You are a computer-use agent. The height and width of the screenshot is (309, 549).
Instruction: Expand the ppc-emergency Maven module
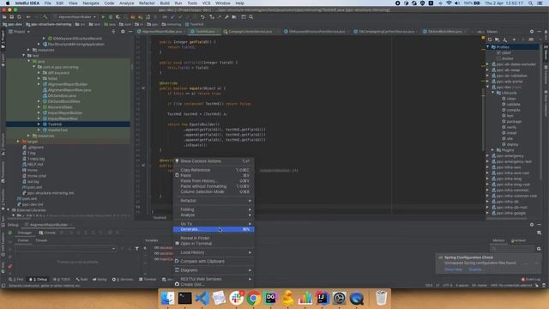pyautogui.click(x=488, y=156)
